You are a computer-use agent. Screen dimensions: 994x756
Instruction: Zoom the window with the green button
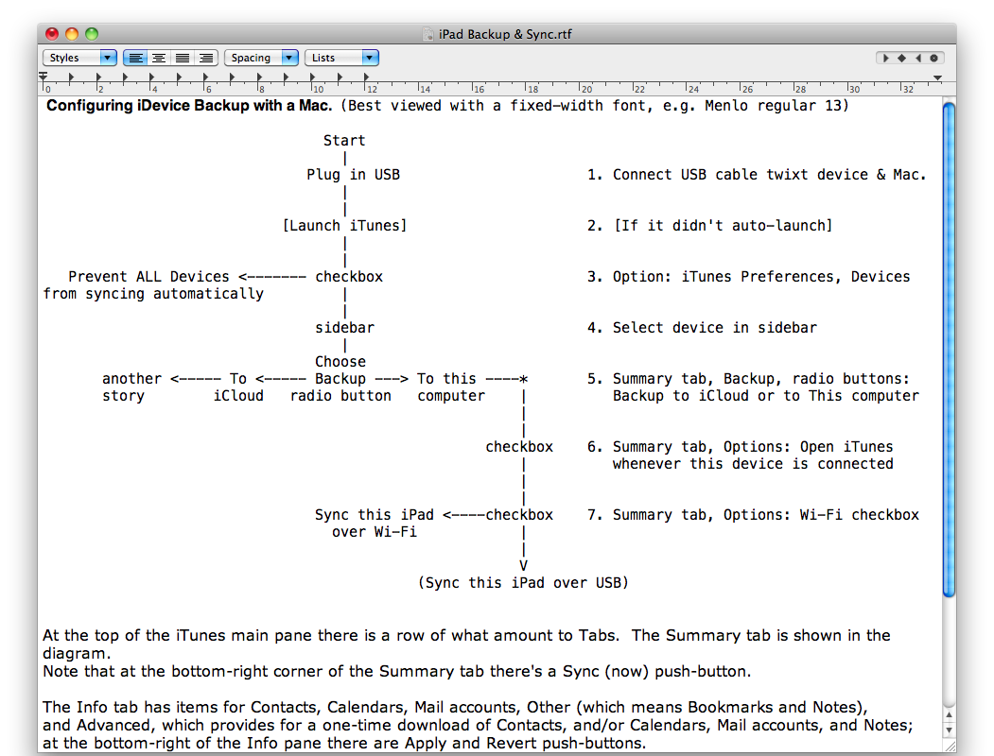(92, 34)
